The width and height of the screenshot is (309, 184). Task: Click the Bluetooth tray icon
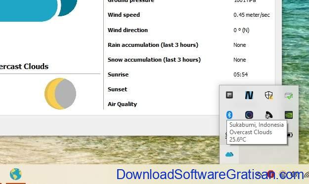(229, 115)
